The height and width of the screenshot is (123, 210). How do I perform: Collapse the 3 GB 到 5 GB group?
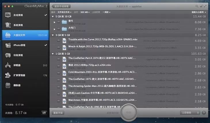click(x=53, y=35)
